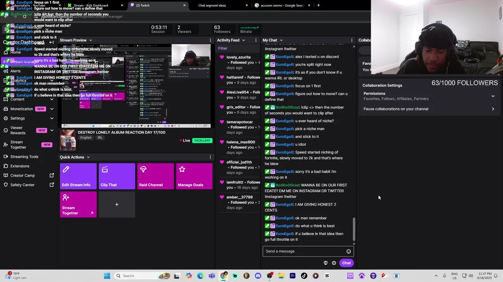Screen dimensions: 503x282
Task: Click the shield moderation icon below chat
Action: 325,263
